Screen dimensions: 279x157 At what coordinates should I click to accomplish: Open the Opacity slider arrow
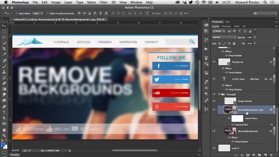[255, 38]
